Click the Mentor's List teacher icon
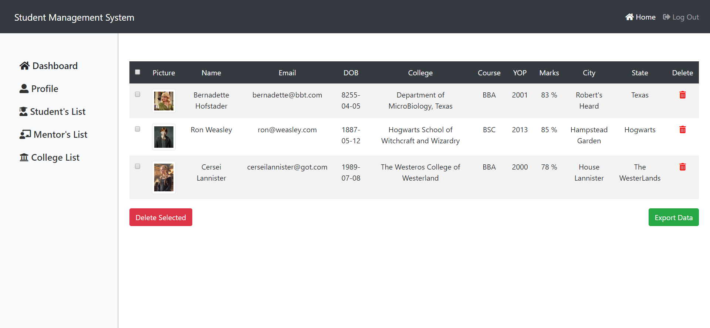The image size is (710, 328). tap(25, 134)
